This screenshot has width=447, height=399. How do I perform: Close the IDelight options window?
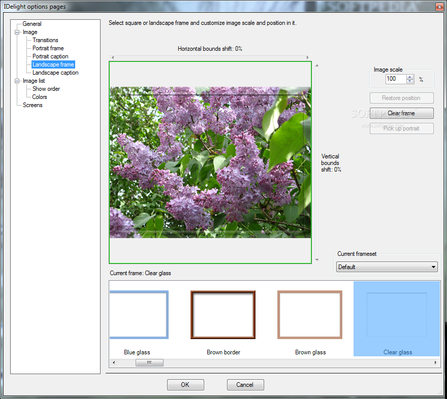(439, 7)
